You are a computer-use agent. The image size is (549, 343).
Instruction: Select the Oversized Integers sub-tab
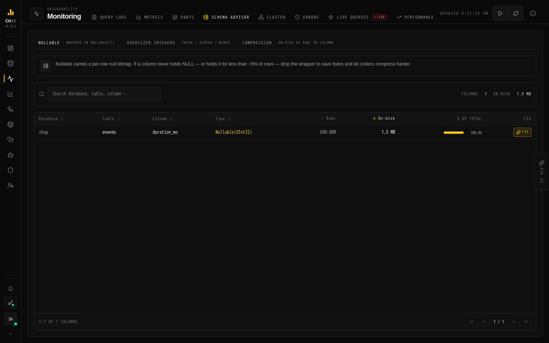pos(178,43)
